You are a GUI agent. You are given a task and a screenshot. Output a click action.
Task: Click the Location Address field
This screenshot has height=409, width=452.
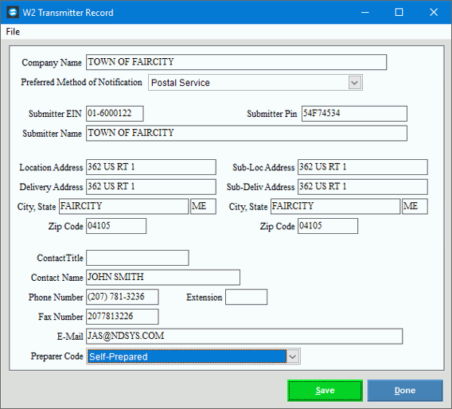coord(151,167)
